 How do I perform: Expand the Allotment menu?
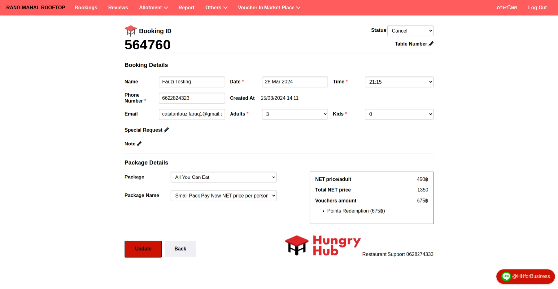point(153,8)
